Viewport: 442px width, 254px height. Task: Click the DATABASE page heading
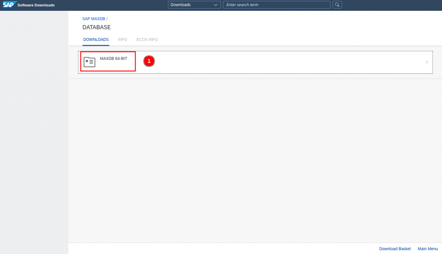(96, 27)
